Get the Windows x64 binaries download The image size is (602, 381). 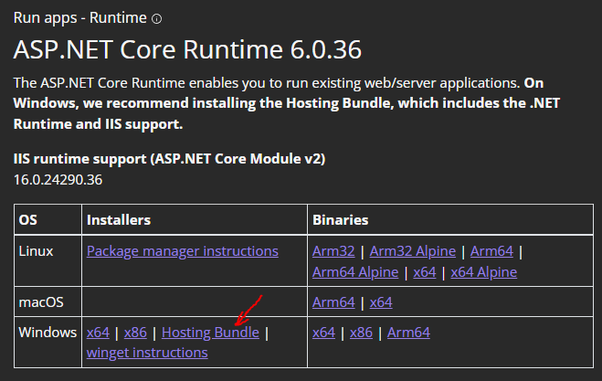(x=323, y=333)
